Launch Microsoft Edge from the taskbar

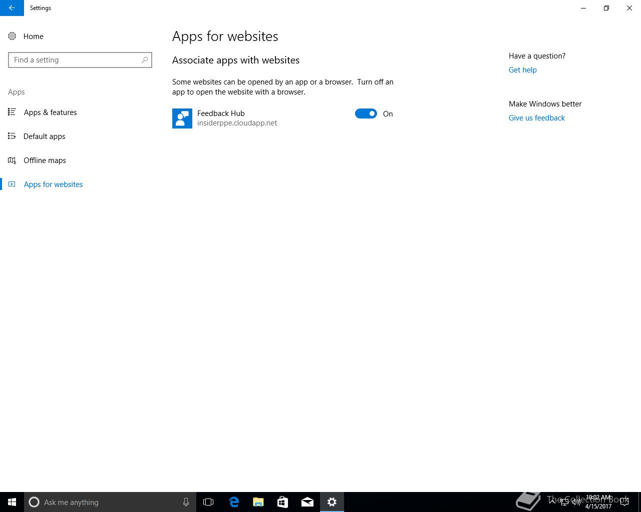tap(233, 502)
